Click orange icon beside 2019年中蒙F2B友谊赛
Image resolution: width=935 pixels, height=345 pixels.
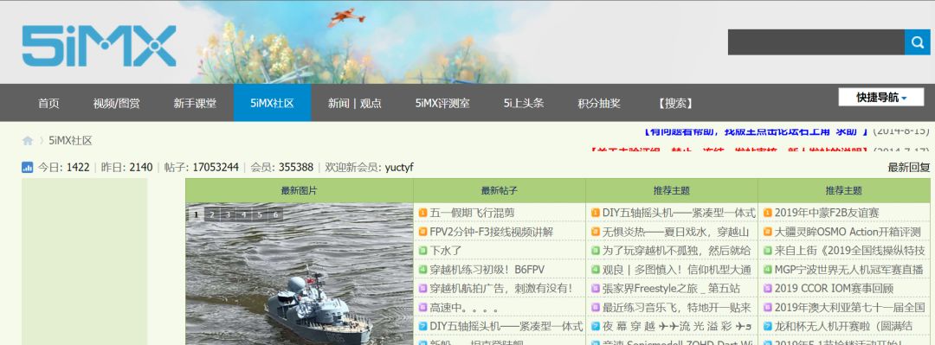pyautogui.click(x=767, y=213)
